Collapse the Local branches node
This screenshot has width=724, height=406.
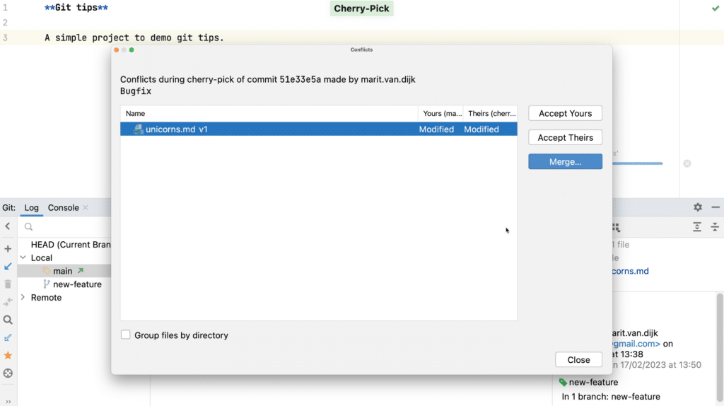coord(23,257)
